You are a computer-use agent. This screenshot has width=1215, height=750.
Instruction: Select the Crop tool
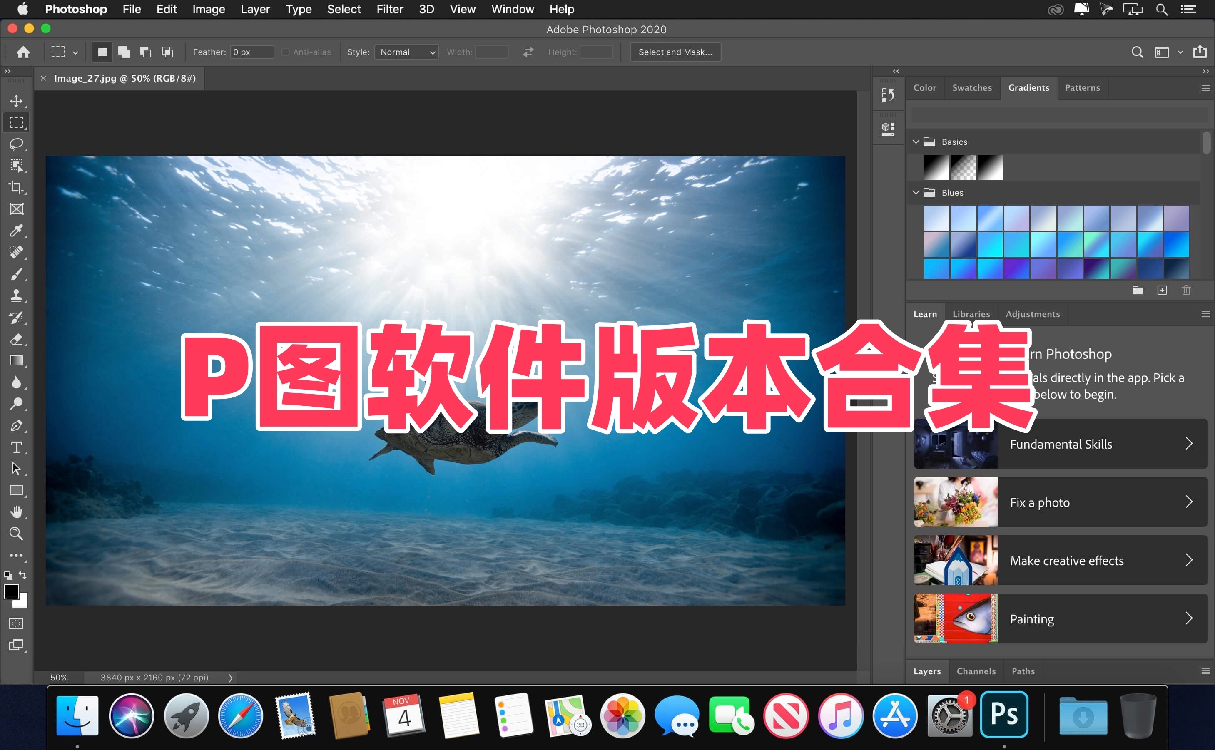click(x=16, y=187)
